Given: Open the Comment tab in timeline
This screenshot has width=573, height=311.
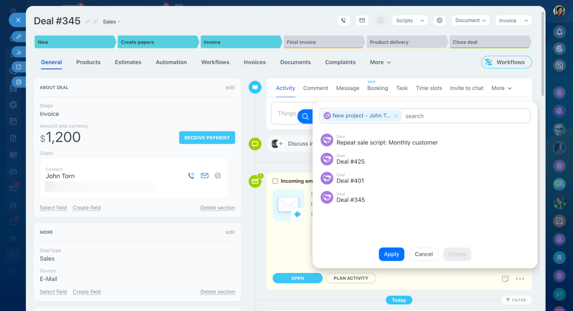Looking at the screenshot, I should (x=316, y=88).
